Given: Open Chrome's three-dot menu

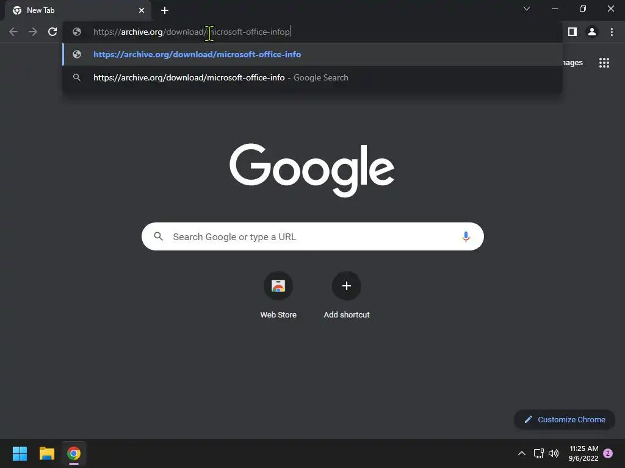Looking at the screenshot, I should click(x=612, y=32).
